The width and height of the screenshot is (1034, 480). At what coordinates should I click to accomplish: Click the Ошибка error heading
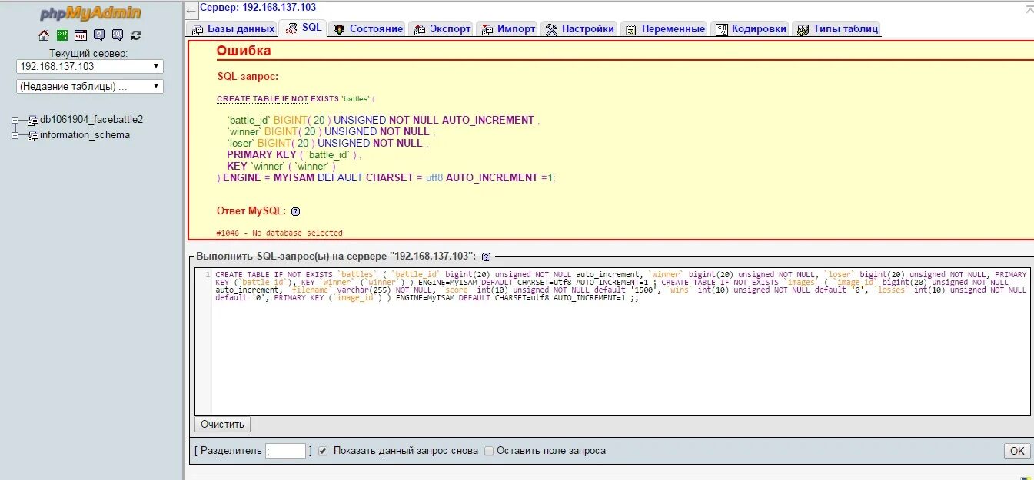pyautogui.click(x=243, y=51)
